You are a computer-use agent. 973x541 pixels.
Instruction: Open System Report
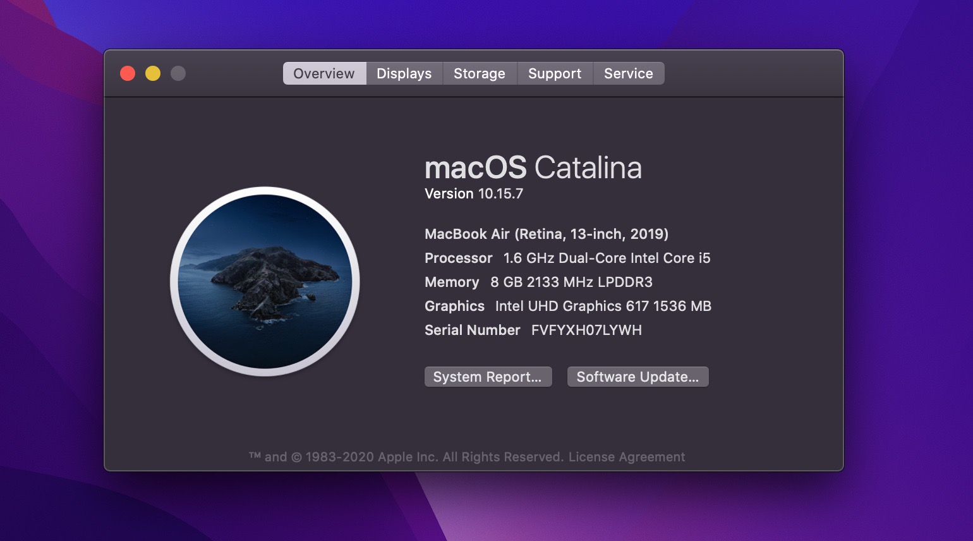click(x=488, y=377)
